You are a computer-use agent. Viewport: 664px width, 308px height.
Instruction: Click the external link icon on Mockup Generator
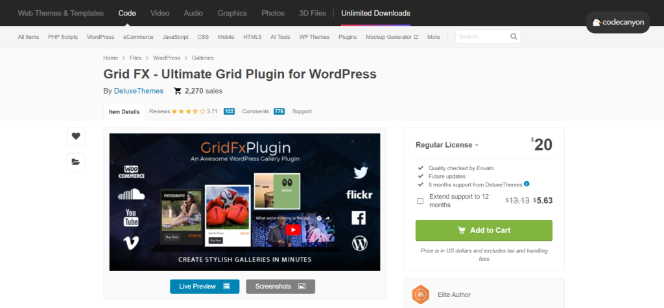coord(416,37)
